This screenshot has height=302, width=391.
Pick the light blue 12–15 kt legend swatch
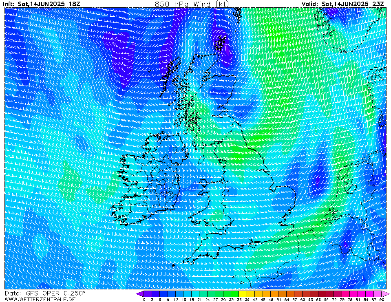179,294
